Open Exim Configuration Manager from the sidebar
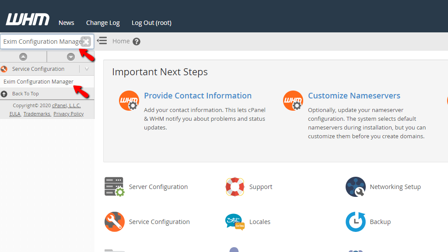 click(38, 82)
